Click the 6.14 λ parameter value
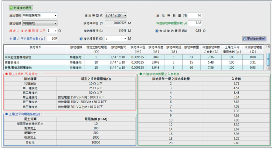Screen dimensions: 272x148 click(236, 97)
